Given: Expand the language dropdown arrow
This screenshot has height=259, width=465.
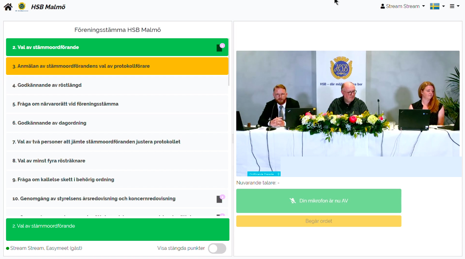Looking at the screenshot, I should 443,6.
